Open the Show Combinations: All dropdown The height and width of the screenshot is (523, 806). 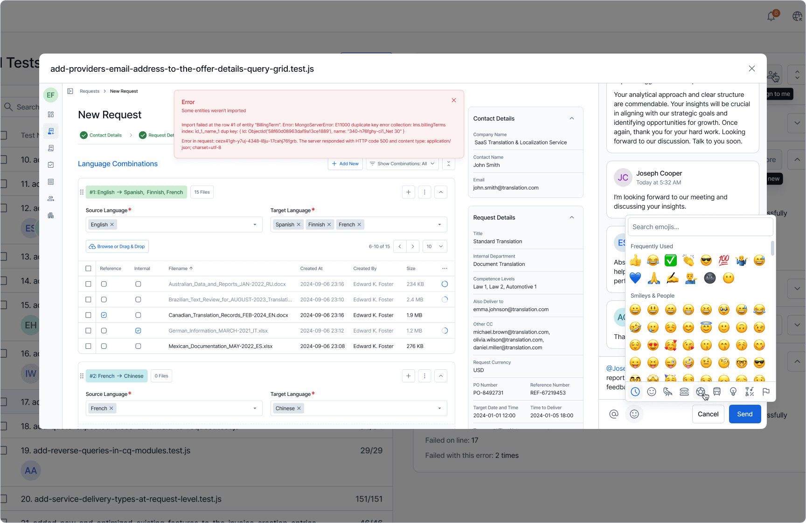pos(402,164)
